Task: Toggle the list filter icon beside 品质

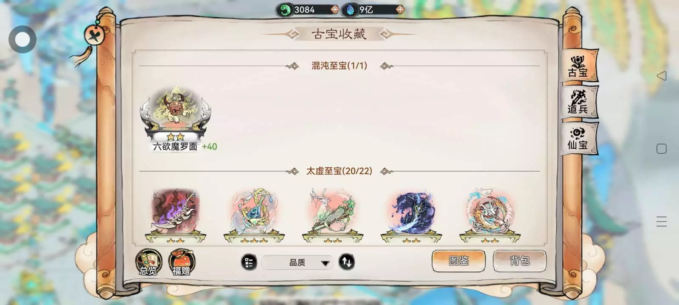Action: (x=249, y=263)
